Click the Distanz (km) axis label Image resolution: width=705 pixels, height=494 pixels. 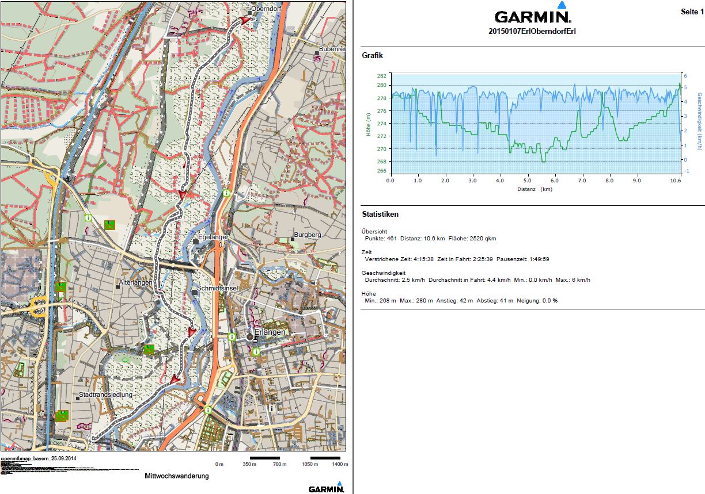(535, 189)
